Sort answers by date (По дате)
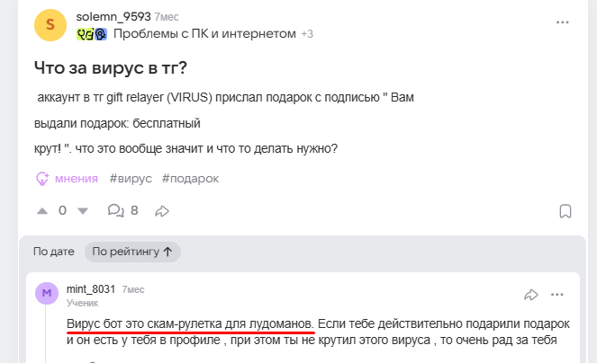 tap(53, 252)
